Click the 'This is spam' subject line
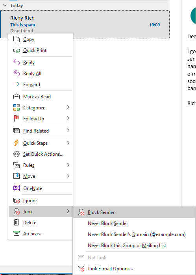The image size is (196, 275). pos(23,25)
